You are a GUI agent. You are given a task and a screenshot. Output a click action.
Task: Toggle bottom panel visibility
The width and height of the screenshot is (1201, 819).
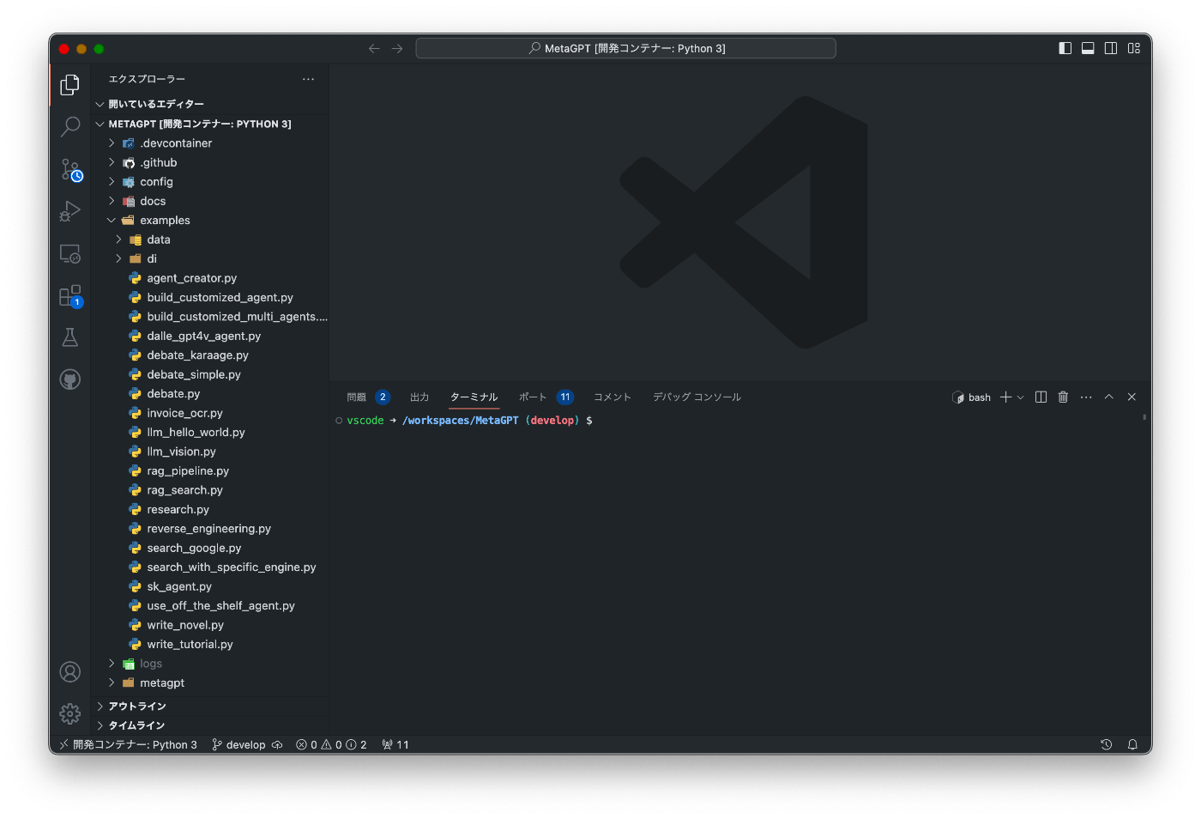[x=1088, y=48]
